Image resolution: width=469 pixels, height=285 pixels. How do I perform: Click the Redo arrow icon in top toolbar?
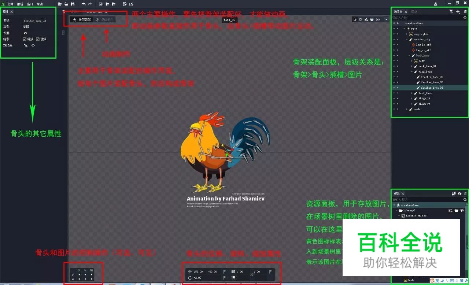click(90, 4)
